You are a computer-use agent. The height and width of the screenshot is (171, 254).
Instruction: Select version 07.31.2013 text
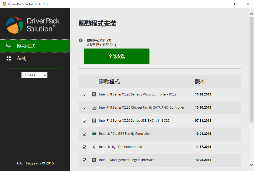203,121
